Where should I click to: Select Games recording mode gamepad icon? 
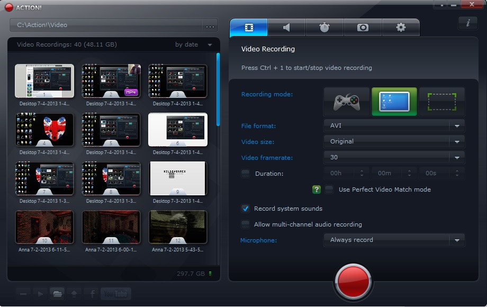(347, 102)
